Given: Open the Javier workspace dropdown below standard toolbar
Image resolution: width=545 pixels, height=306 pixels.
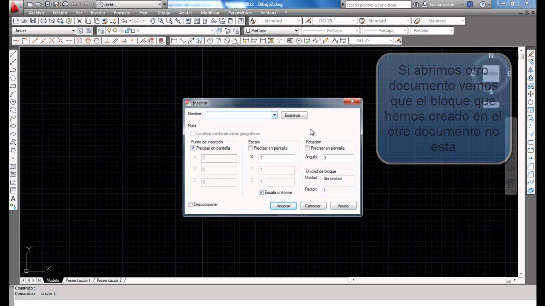Looking at the screenshot, I should click(73, 31).
